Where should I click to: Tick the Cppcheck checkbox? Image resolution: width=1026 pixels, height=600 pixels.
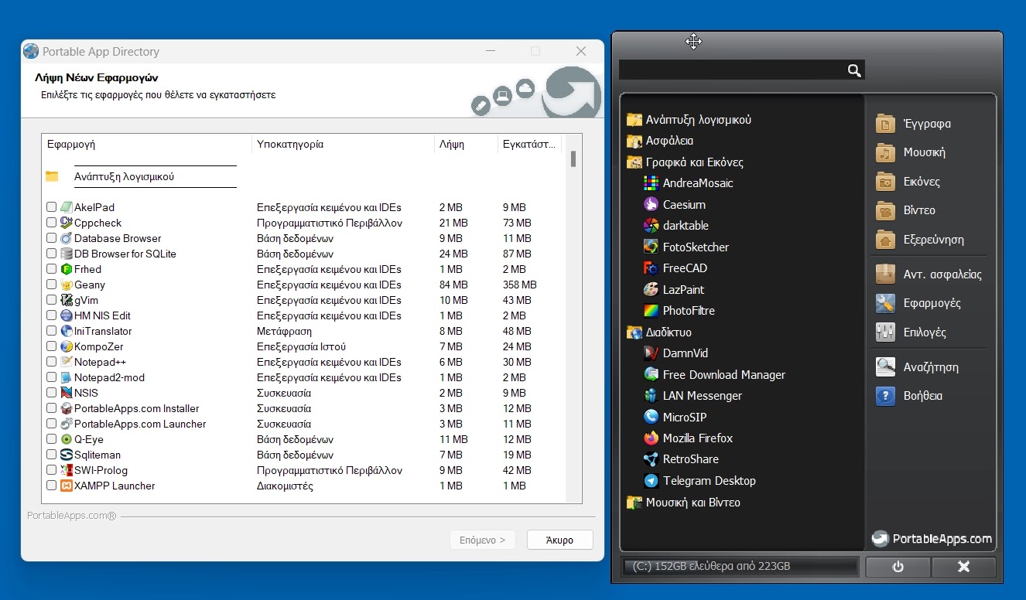click(51, 223)
